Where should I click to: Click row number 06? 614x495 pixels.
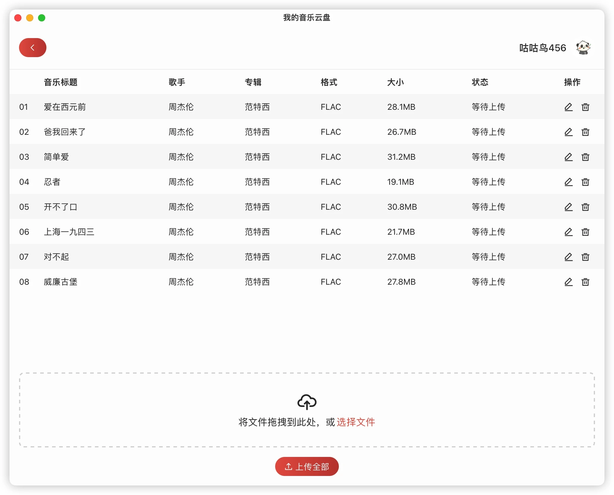coord(24,232)
